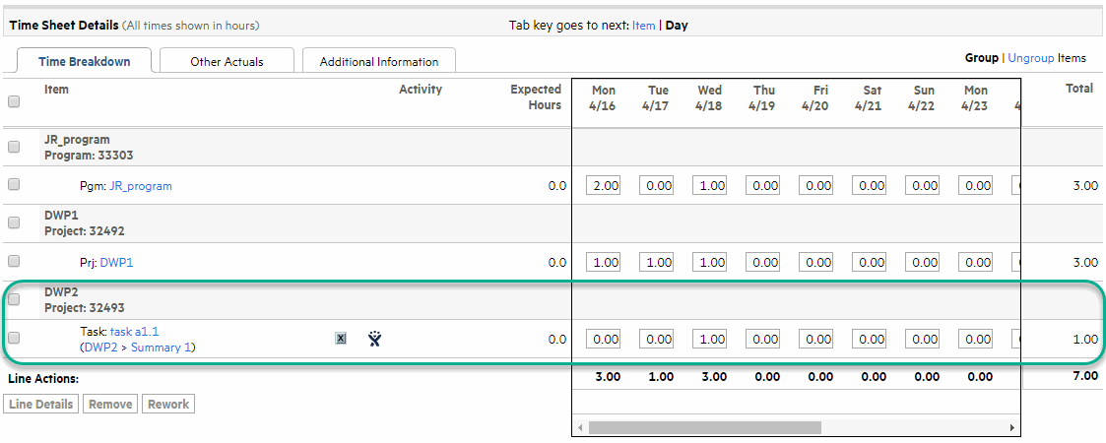Focus Mon 4/16 hours field for JR_program
1106x443 pixels.
point(603,185)
